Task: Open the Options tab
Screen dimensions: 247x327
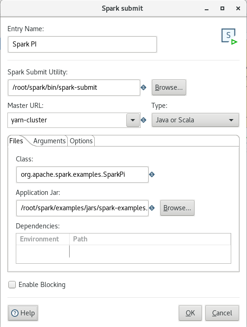Action: pos(81,141)
